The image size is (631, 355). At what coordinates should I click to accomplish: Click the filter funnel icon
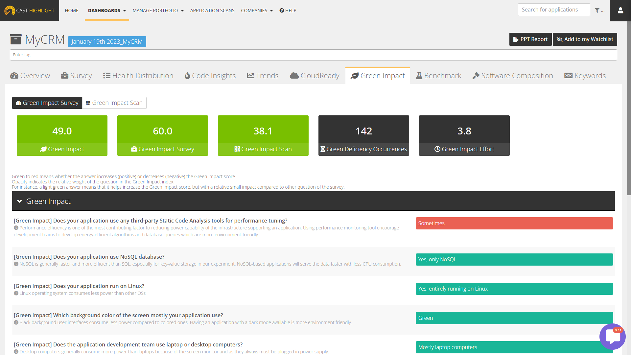(x=597, y=11)
